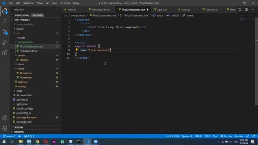Viewport: 258px width, 145px height.
Task: Open Zoom from the taskbar
Action: [x=96, y=141]
